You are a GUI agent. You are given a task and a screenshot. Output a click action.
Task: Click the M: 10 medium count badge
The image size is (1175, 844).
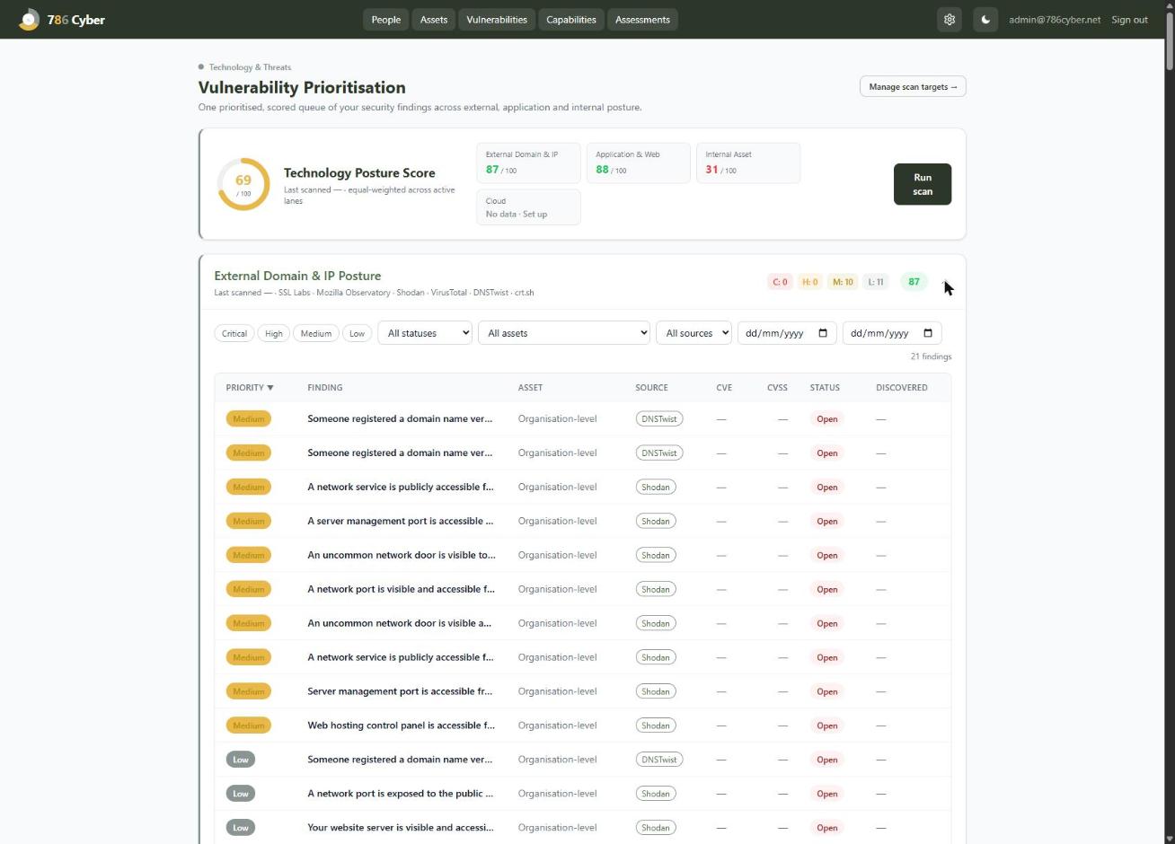[843, 282]
